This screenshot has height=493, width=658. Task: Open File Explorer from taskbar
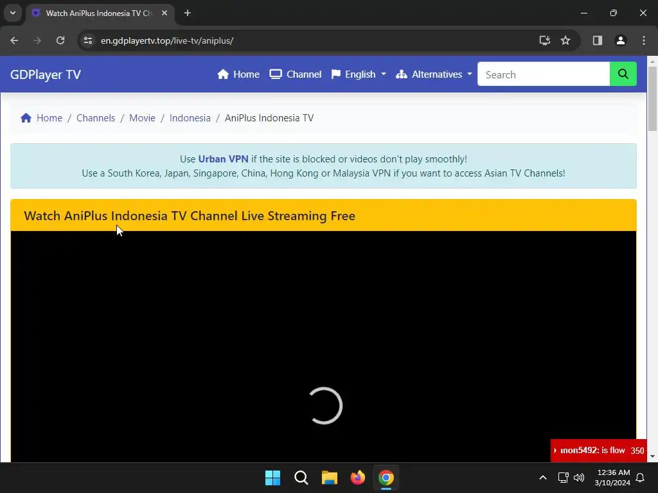330,478
